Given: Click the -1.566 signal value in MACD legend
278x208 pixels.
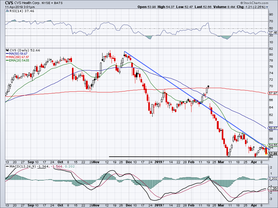Looking at the screenshot, I should click(57, 167).
